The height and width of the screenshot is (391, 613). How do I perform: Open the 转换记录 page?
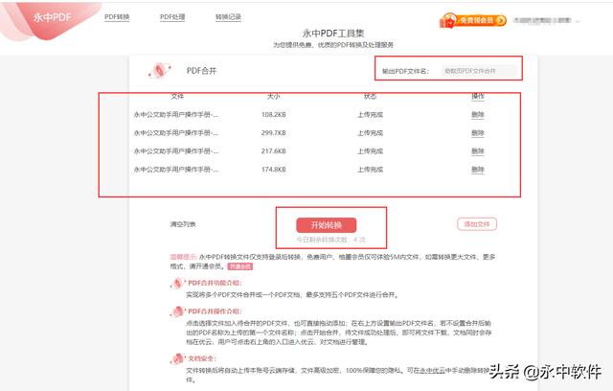click(228, 17)
